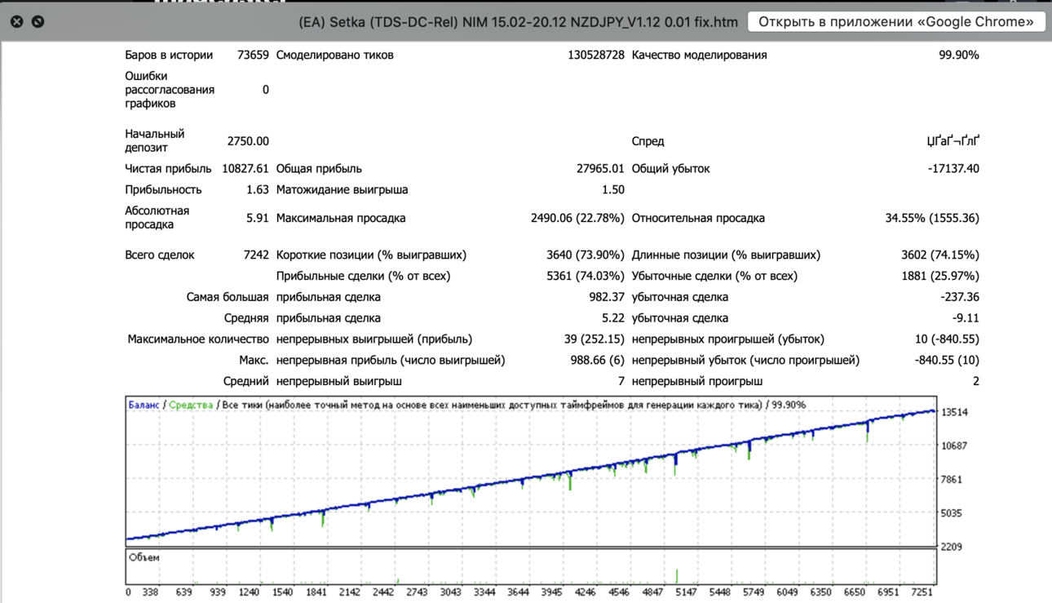Image resolution: width=1052 pixels, height=603 pixels.
Task: Click the chart axis value 10687
Action: 954,446
